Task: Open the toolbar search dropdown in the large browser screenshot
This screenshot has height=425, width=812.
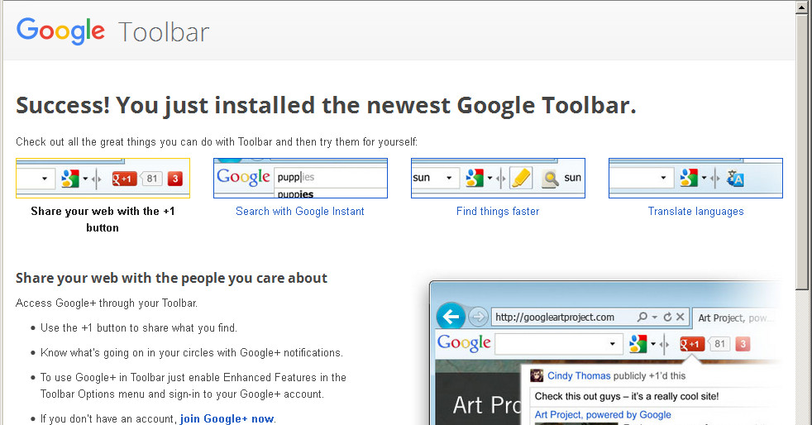Action: [x=612, y=343]
